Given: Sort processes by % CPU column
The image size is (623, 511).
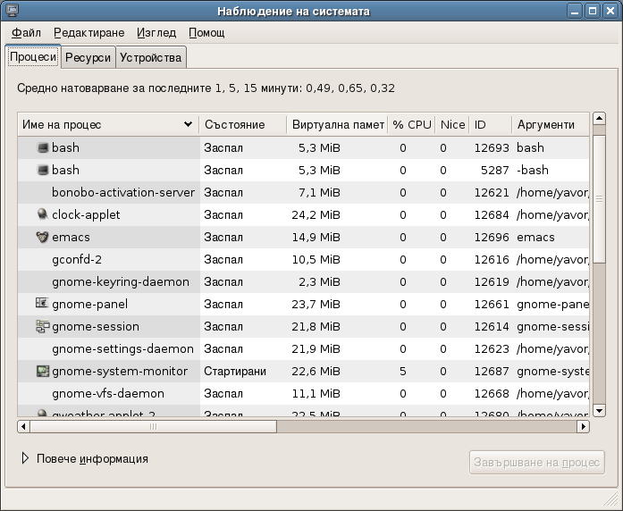Looking at the screenshot, I should pyautogui.click(x=411, y=124).
